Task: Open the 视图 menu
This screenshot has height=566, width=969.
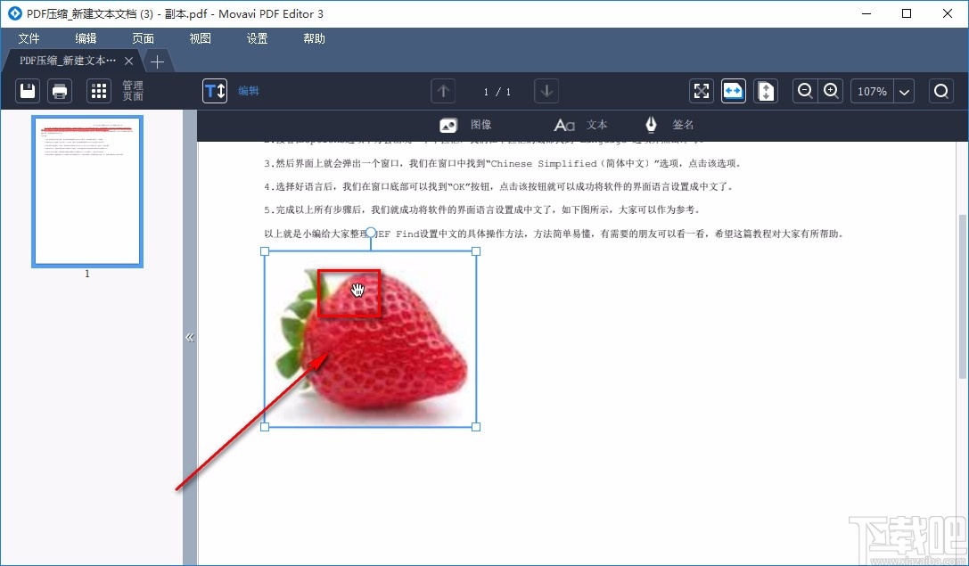Action: coord(200,38)
